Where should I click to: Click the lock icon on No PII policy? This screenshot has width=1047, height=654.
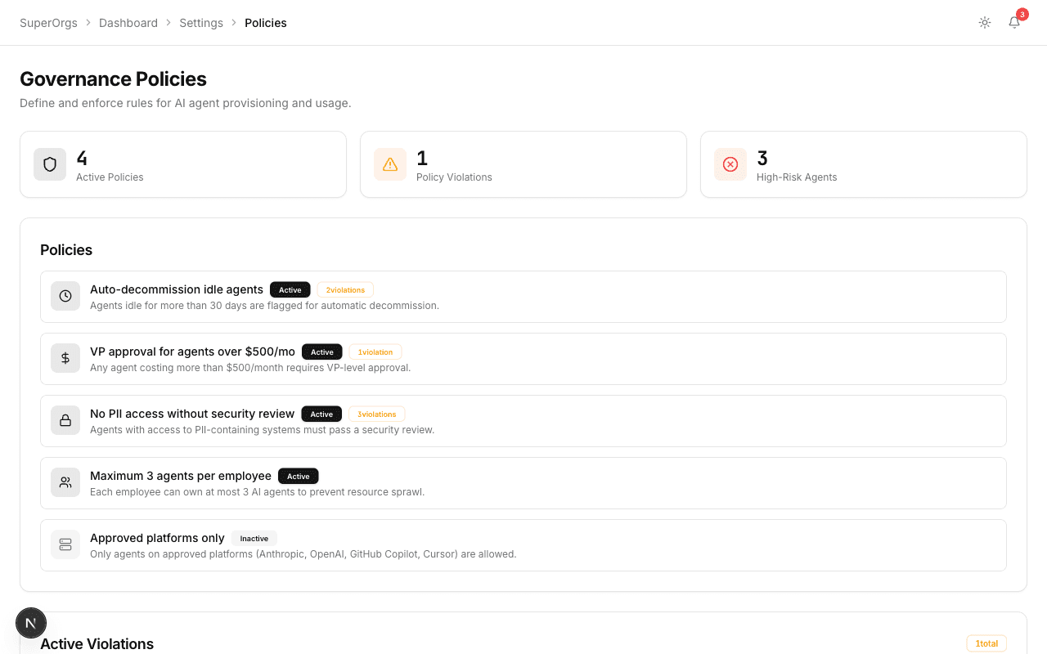tap(65, 420)
